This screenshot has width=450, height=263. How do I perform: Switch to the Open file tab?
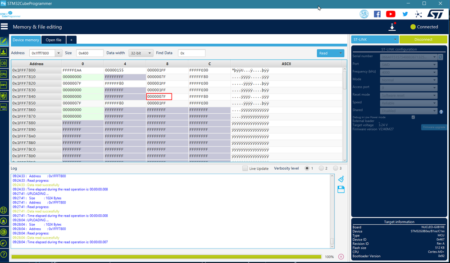54,40
